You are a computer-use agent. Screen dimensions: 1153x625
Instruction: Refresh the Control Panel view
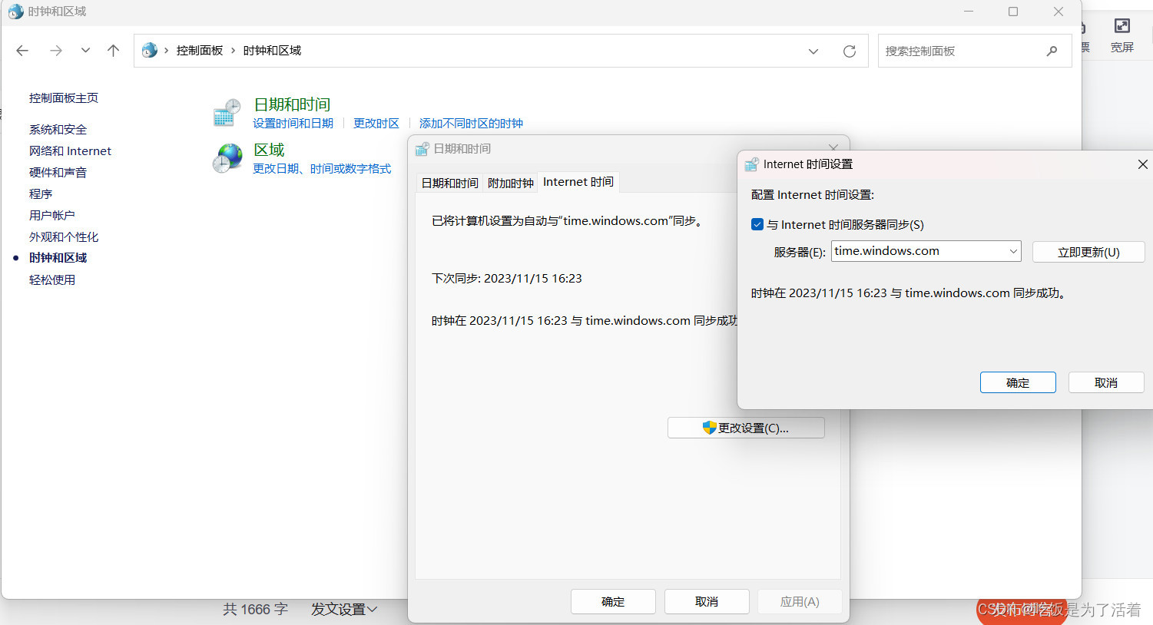click(850, 51)
